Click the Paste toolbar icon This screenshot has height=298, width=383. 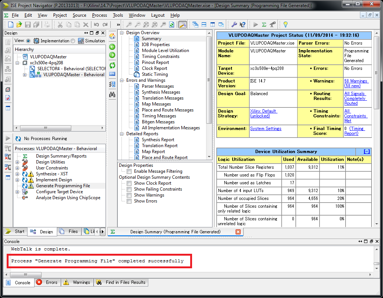coord(77,25)
